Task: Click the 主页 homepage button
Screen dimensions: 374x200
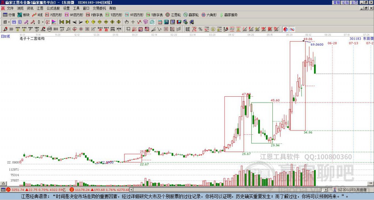Action: click(354, 3)
